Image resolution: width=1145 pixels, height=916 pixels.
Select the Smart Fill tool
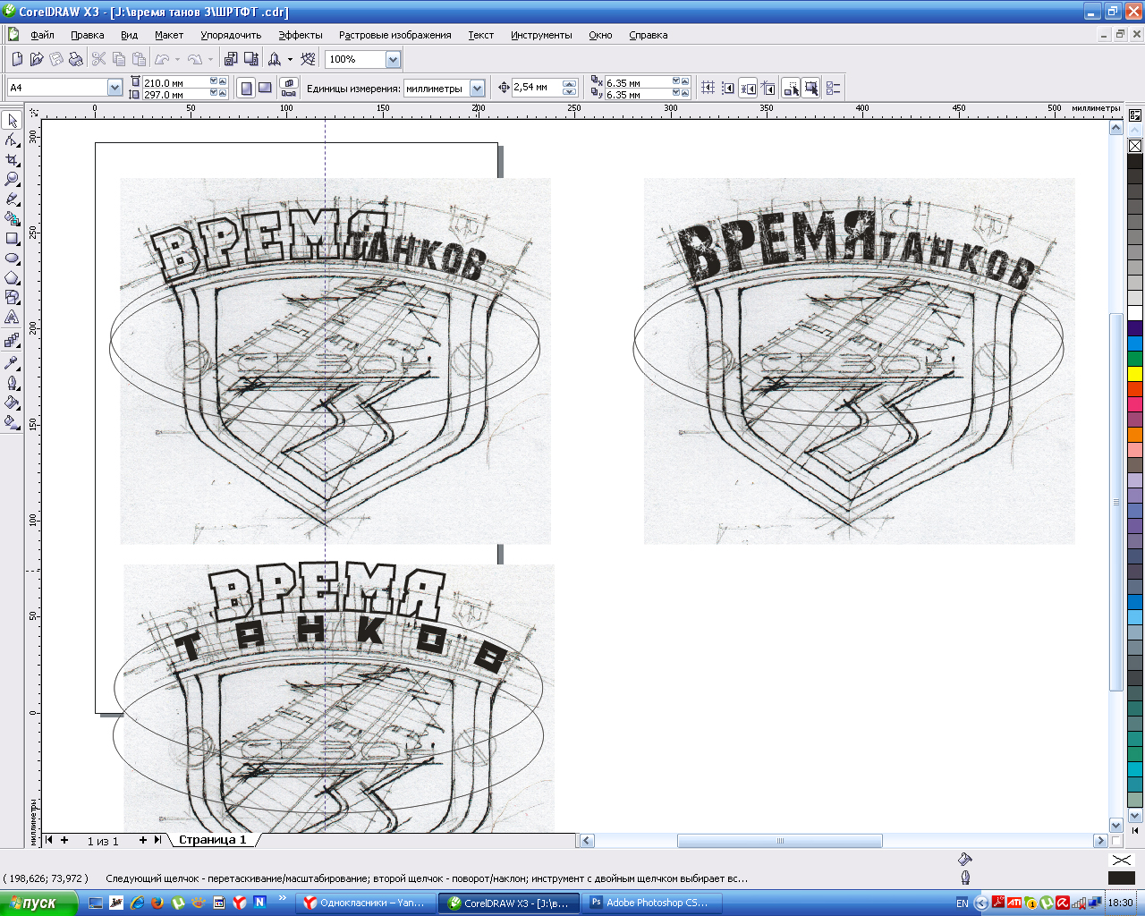12,218
